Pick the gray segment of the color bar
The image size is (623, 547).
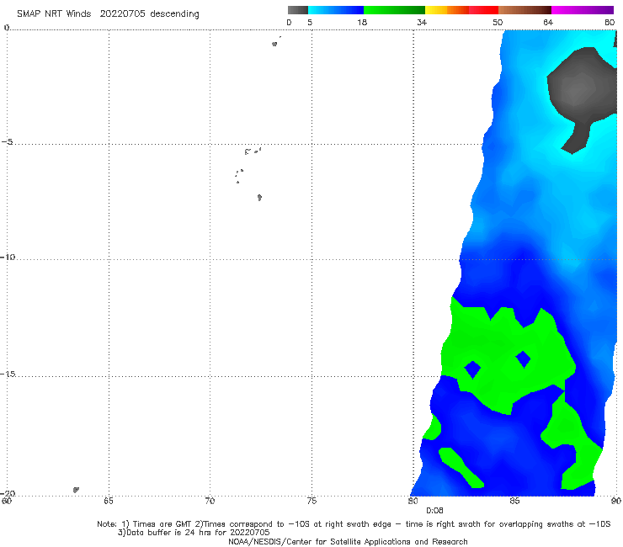click(297, 10)
